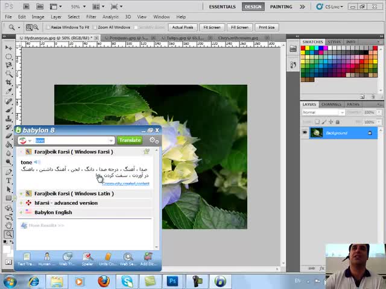Open Babylon settings gear menu
Image resolution: width=386 pixels, height=289 pixels.
153,140
